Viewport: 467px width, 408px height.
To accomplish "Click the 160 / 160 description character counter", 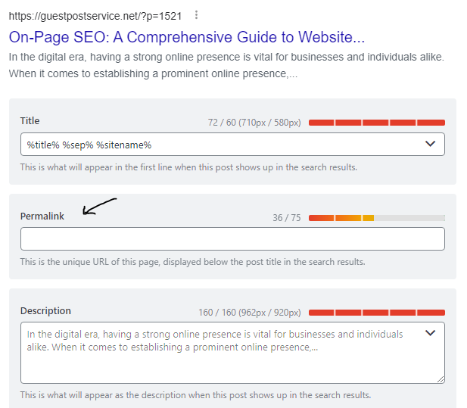I will 250,313.
